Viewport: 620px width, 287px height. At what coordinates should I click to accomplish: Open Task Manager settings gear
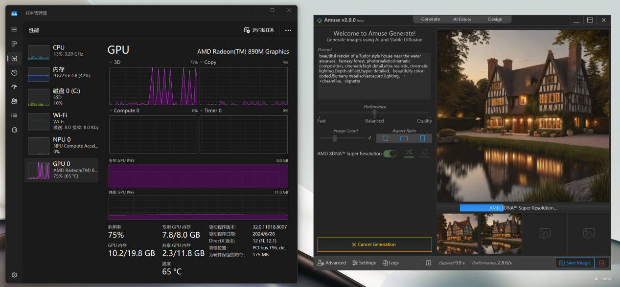[x=14, y=275]
